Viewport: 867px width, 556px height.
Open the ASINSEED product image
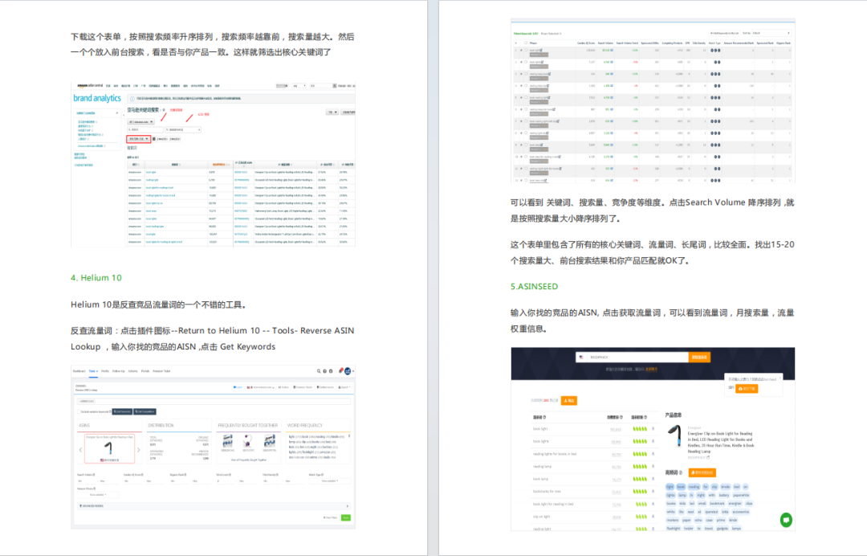pos(675,435)
